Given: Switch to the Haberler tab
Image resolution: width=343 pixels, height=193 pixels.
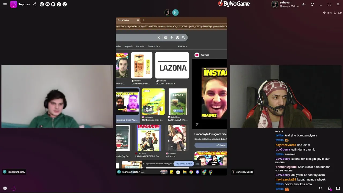Looking at the screenshot, I should (140, 46).
